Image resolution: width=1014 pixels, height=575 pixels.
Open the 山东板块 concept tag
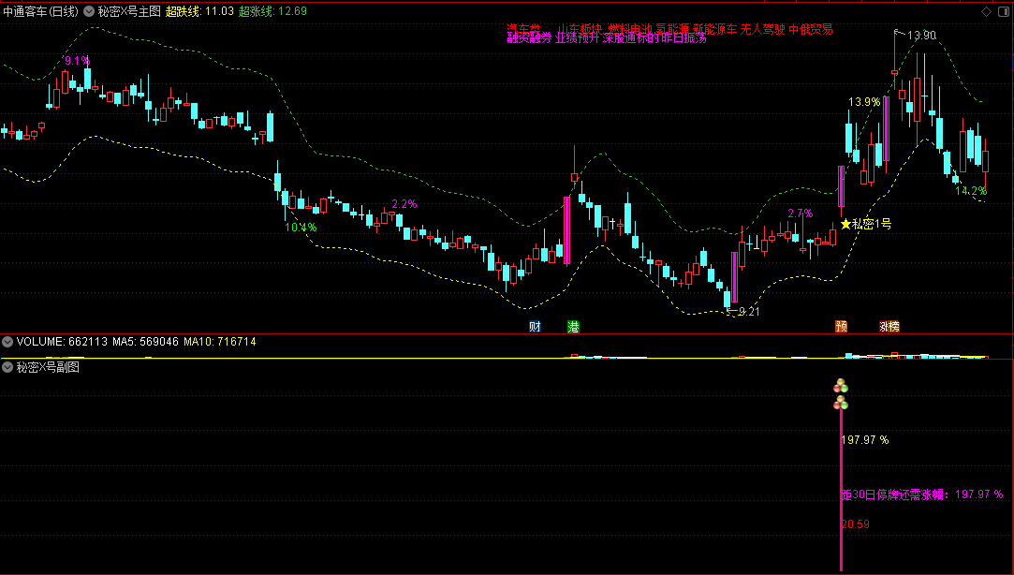pos(580,28)
